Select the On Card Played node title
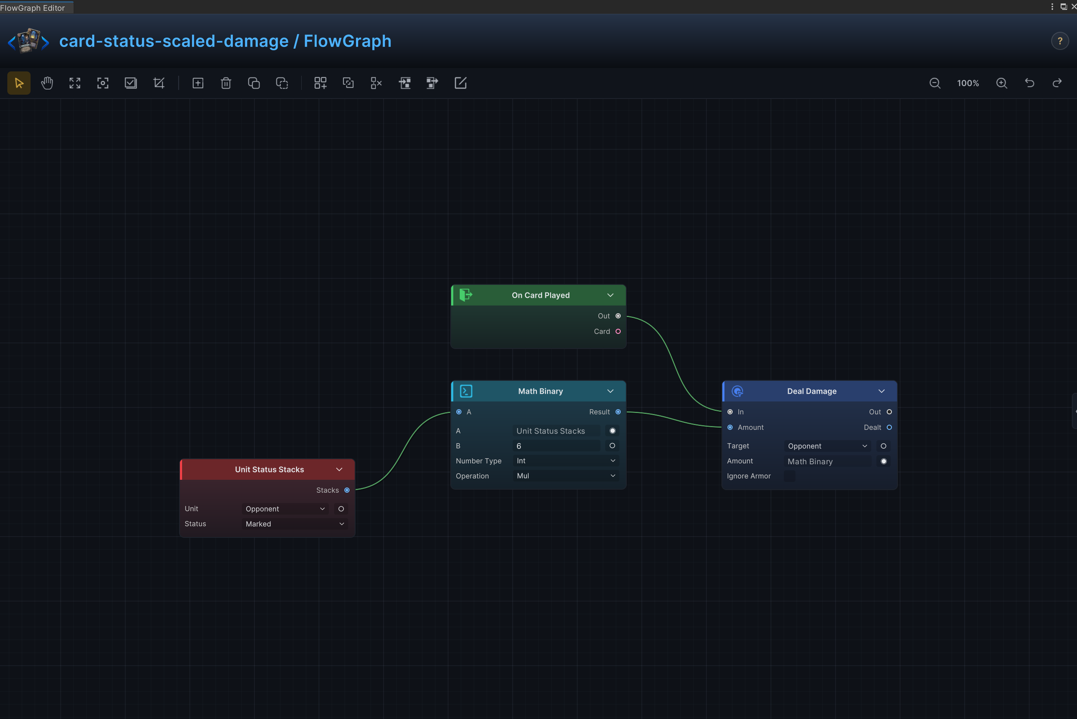 click(x=541, y=295)
